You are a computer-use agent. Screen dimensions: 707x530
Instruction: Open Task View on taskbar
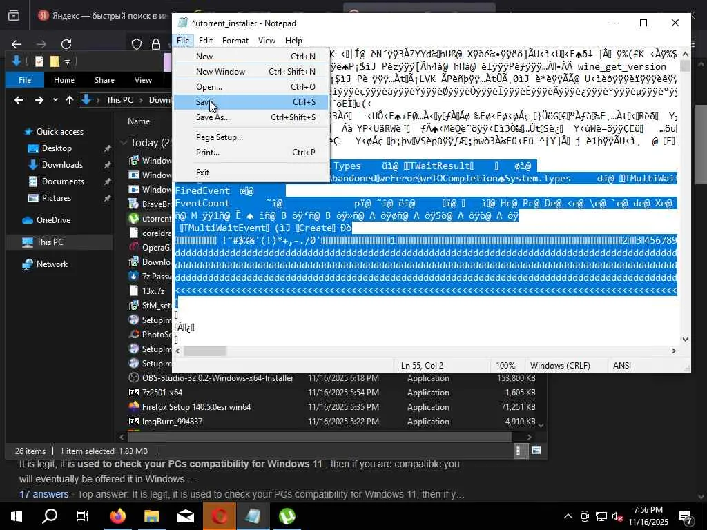(83, 516)
